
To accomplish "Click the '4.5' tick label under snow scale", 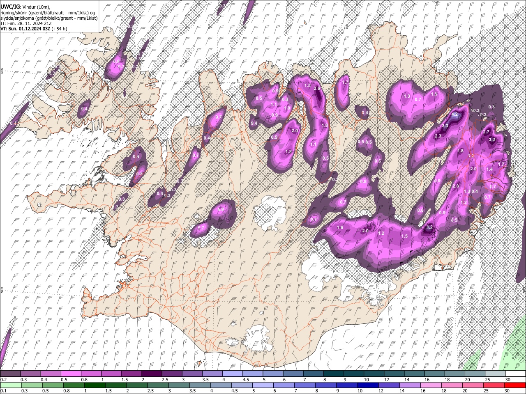I will [x=246, y=380].
